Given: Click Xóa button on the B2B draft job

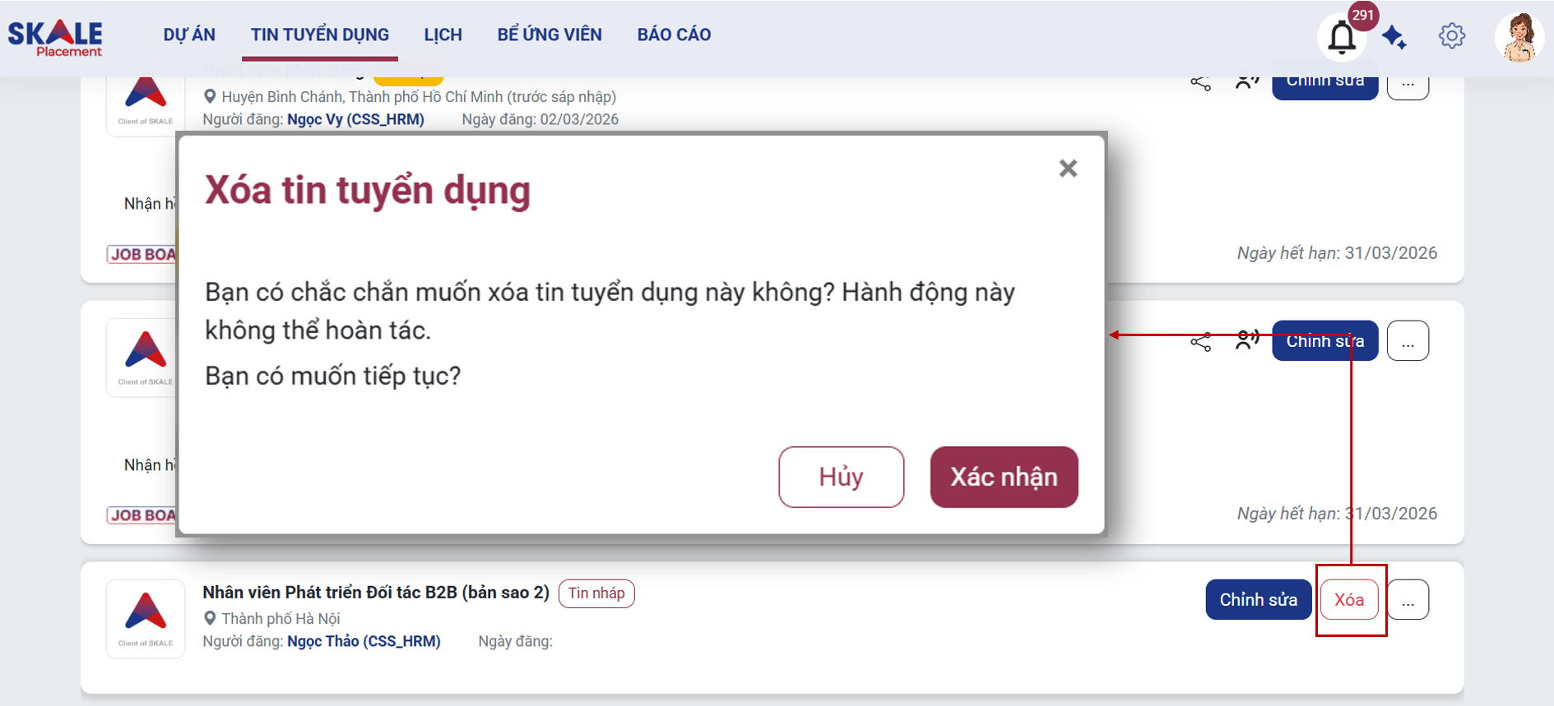Looking at the screenshot, I should (1349, 600).
